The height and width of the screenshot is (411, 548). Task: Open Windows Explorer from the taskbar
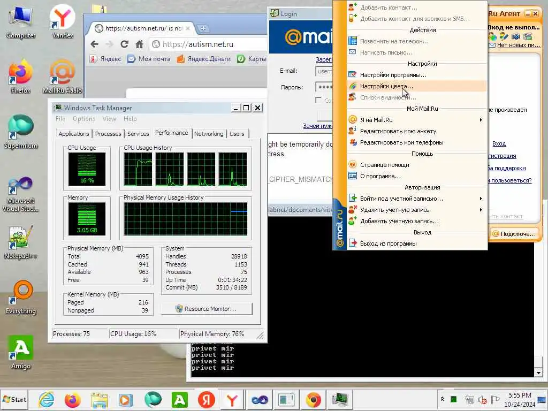99,400
